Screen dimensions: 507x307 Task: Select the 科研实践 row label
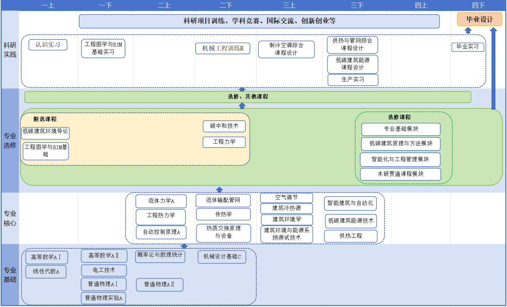pyautogui.click(x=10, y=50)
